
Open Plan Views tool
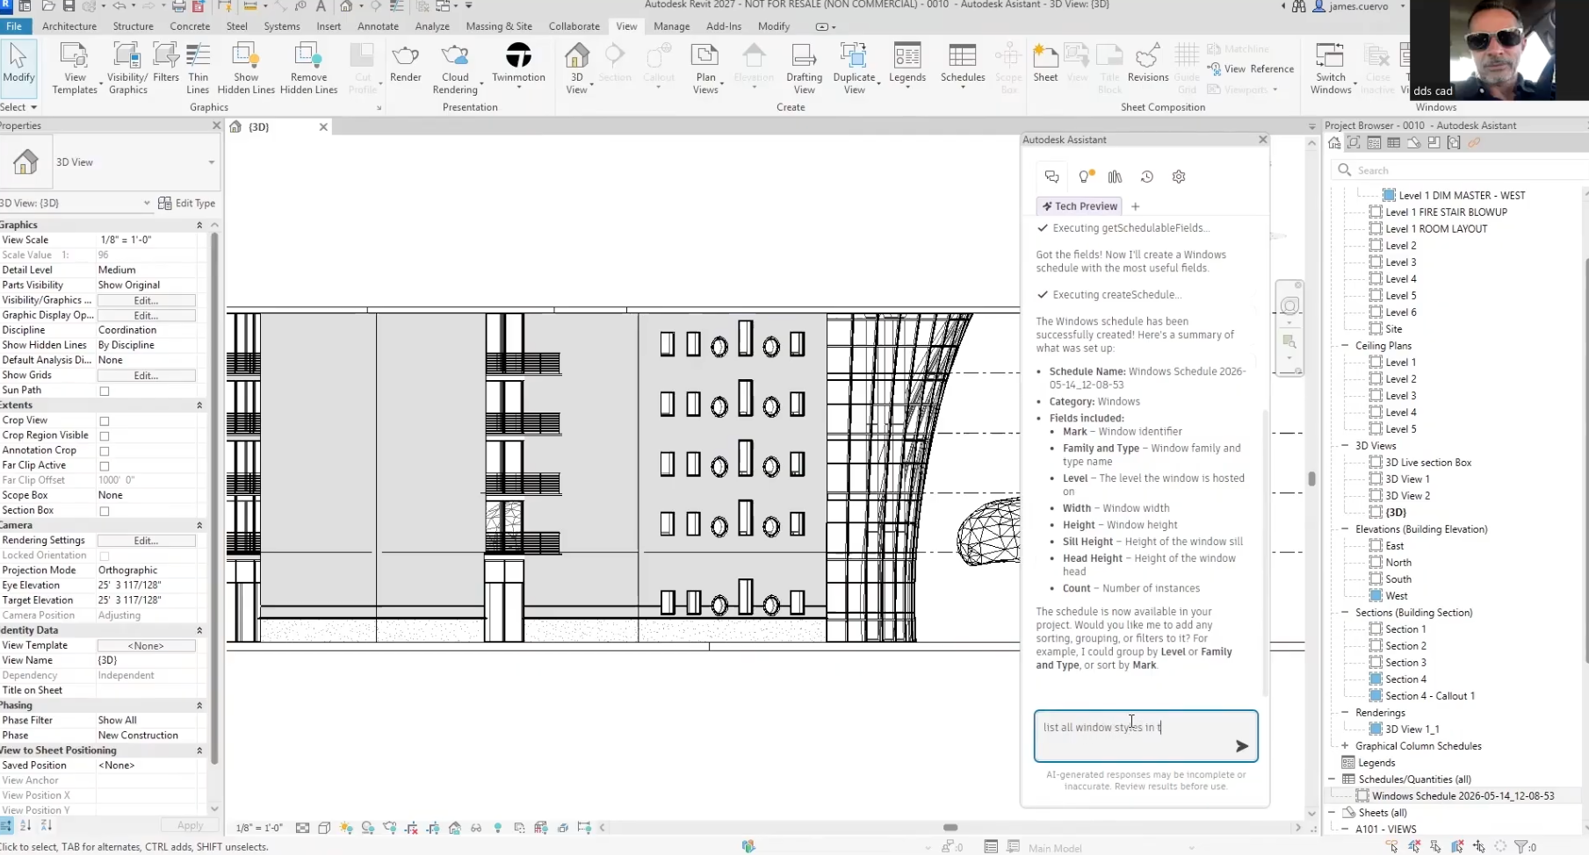(x=705, y=68)
